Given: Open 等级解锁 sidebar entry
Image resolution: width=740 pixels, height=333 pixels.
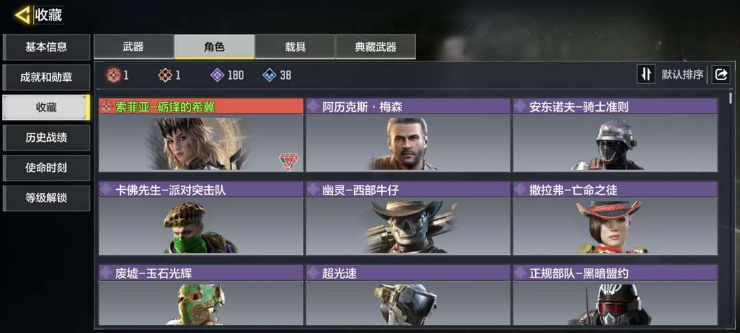Looking at the screenshot, I should (x=47, y=198).
